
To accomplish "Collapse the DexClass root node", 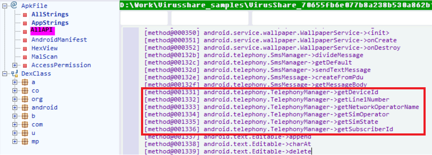I will coord(4,73).
